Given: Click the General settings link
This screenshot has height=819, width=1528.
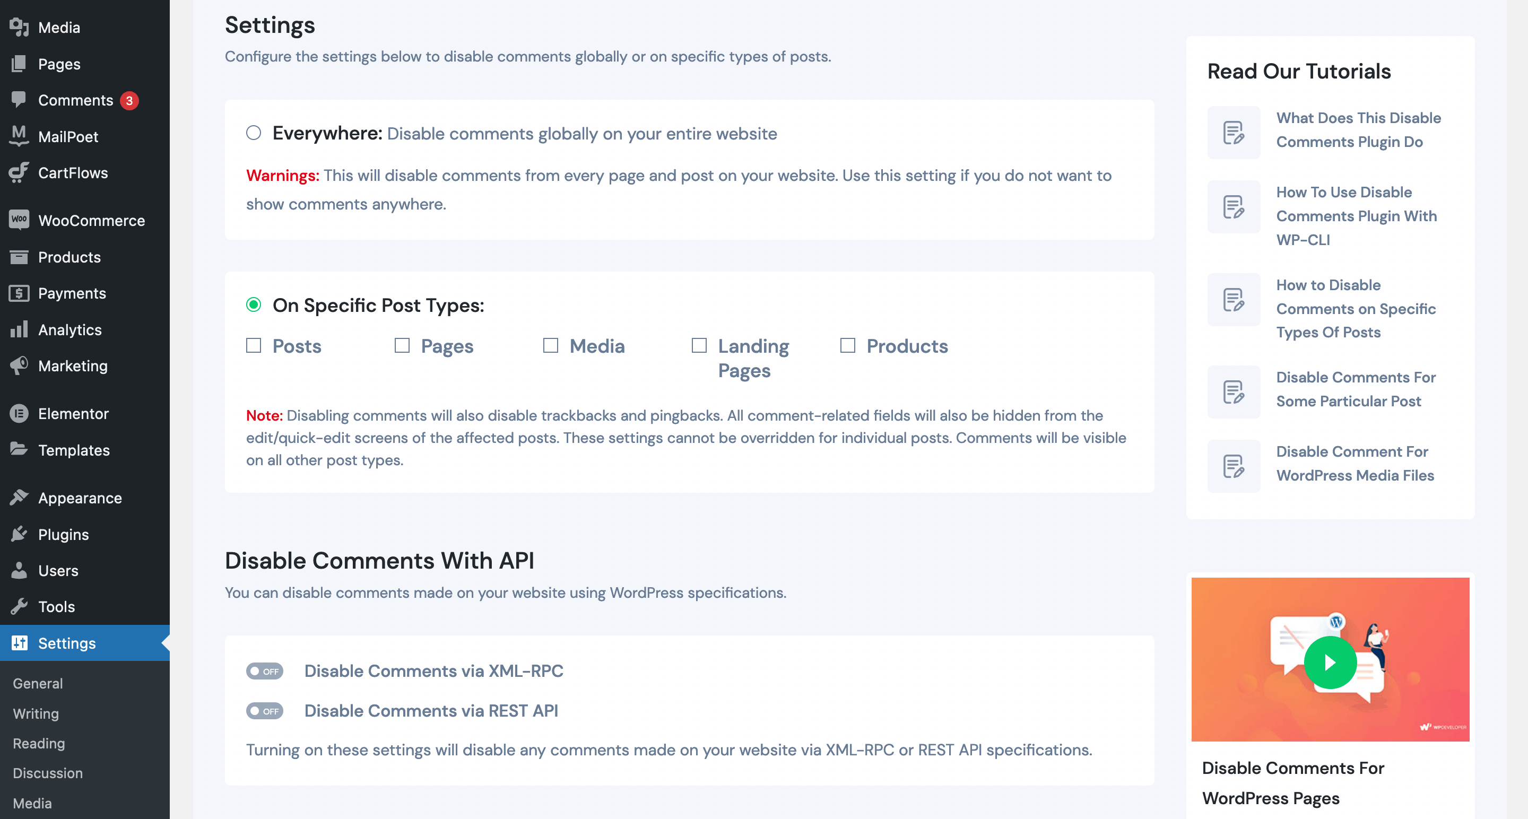Looking at the screenshot, I should 37,684.
